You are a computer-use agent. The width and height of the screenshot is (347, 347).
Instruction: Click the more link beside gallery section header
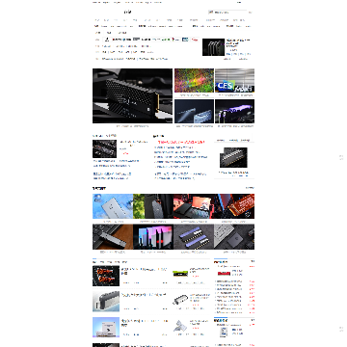coord(250,188)
